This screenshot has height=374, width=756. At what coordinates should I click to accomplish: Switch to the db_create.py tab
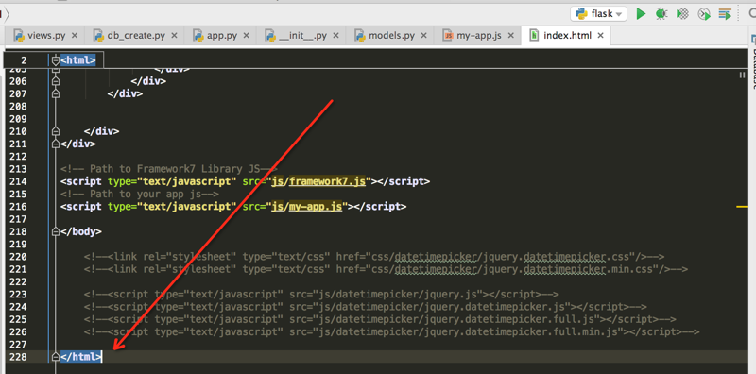point(136,36)
